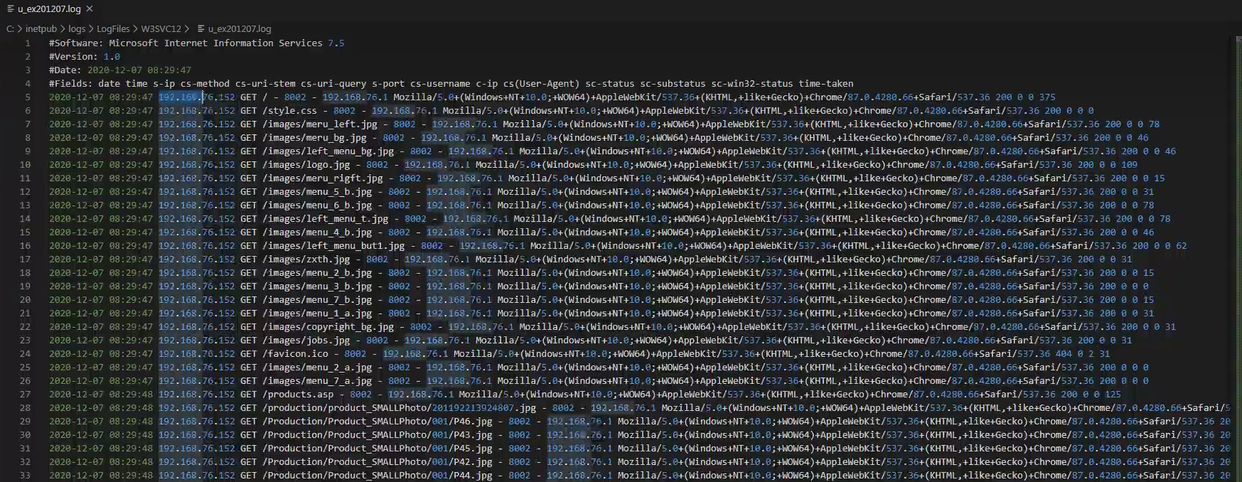The height and width of the screenshot is (482, 1242).
Task: Click the 'P43.jpg' file name
Action: tap(473, 435)
